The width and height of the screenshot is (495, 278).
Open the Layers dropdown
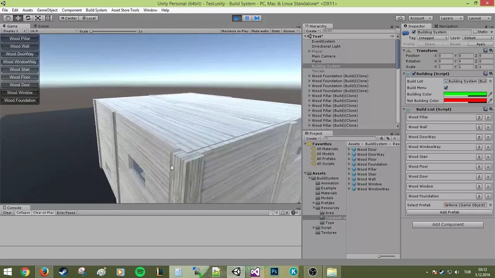tap(451, 18)
